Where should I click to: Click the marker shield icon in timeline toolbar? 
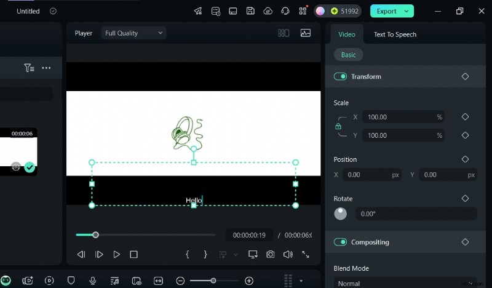(x=71, y=281)
